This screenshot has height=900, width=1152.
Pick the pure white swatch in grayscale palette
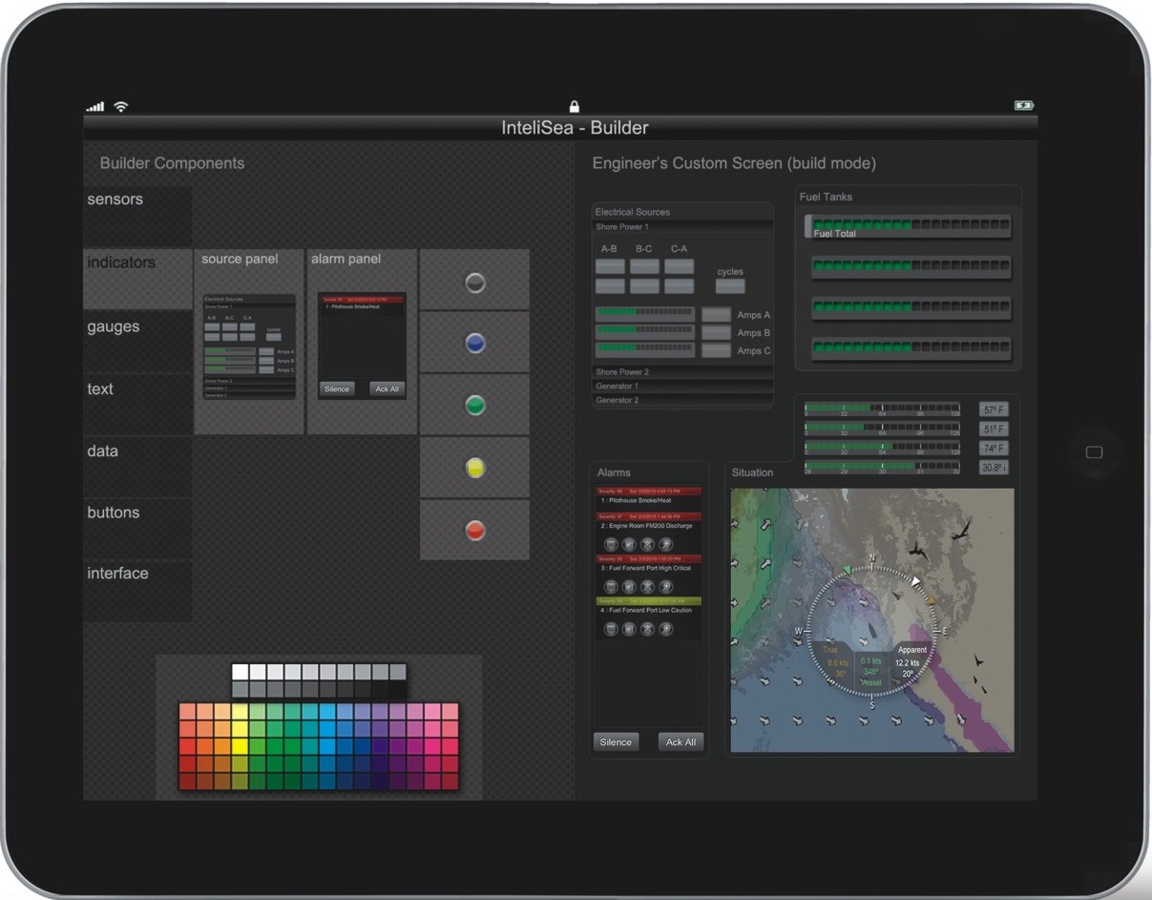241,672
